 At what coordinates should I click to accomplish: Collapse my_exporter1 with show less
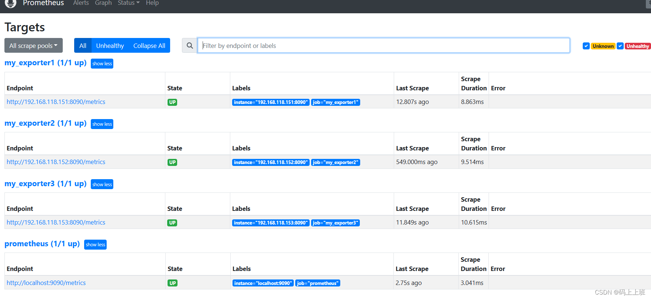click(102, 63)
